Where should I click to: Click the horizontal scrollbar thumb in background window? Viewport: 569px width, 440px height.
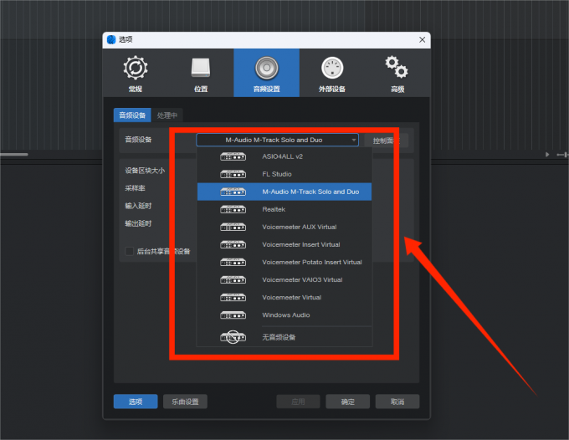click(13, 155)
